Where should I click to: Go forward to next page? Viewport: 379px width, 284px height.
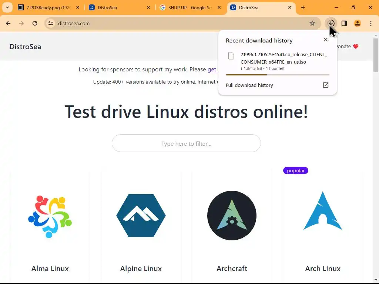(21, 23)
